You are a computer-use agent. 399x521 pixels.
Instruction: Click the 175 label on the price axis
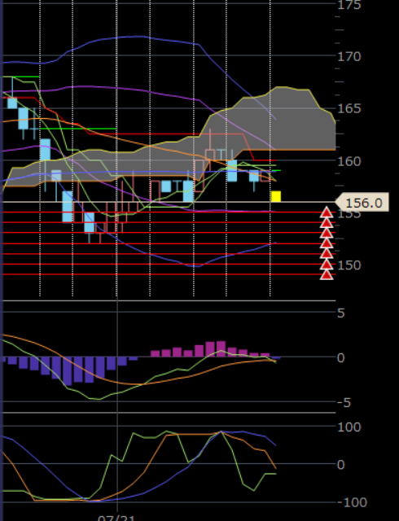349,5
